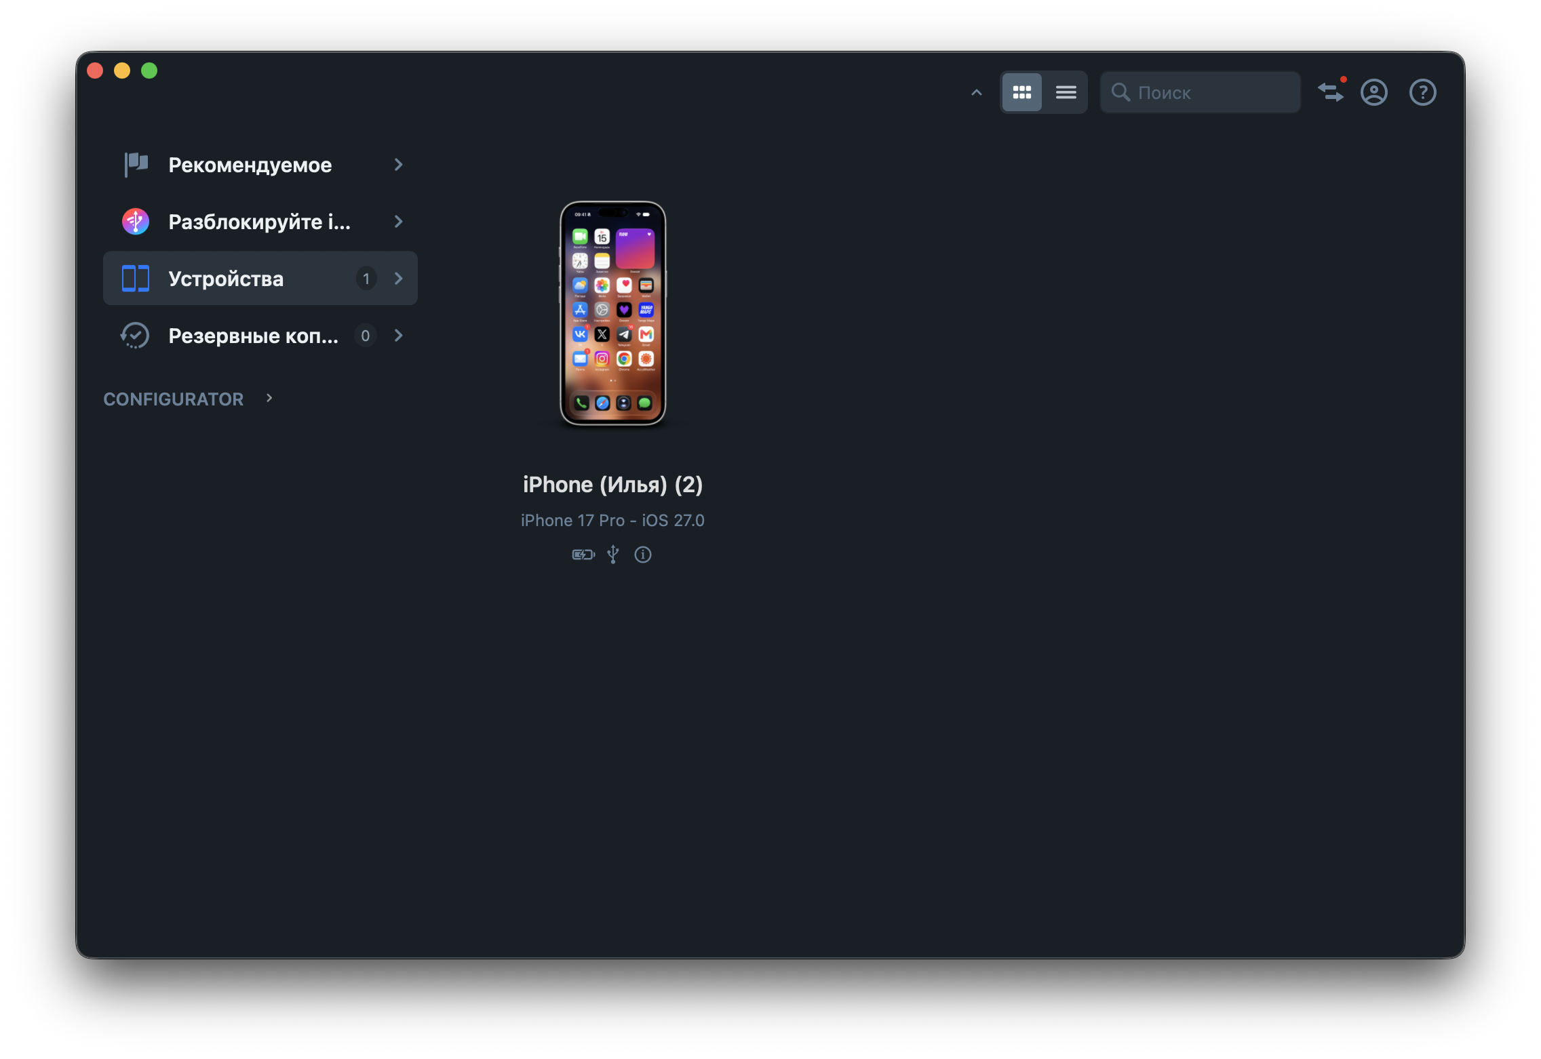Click the flag icon beside Рекомендуемое
1541x1059 pixels.
(x=136, y=164)
